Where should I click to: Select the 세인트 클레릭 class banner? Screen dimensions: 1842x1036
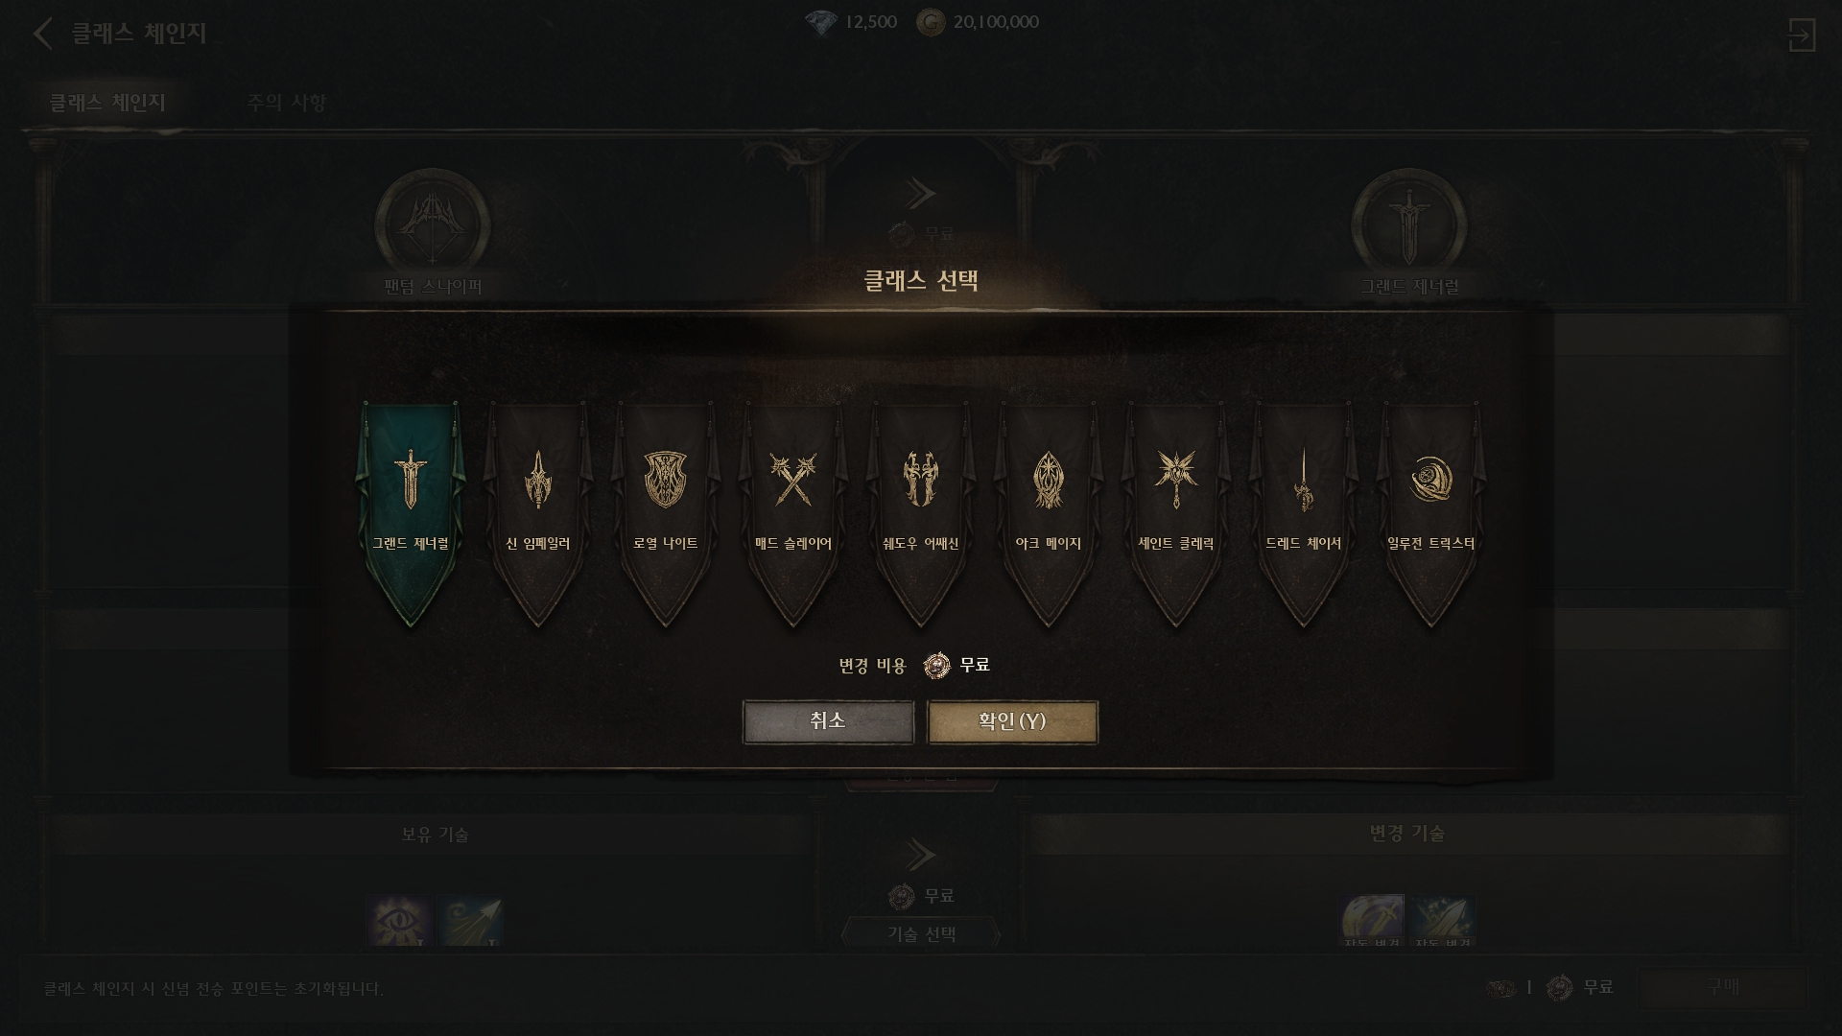click(1176, 514)
